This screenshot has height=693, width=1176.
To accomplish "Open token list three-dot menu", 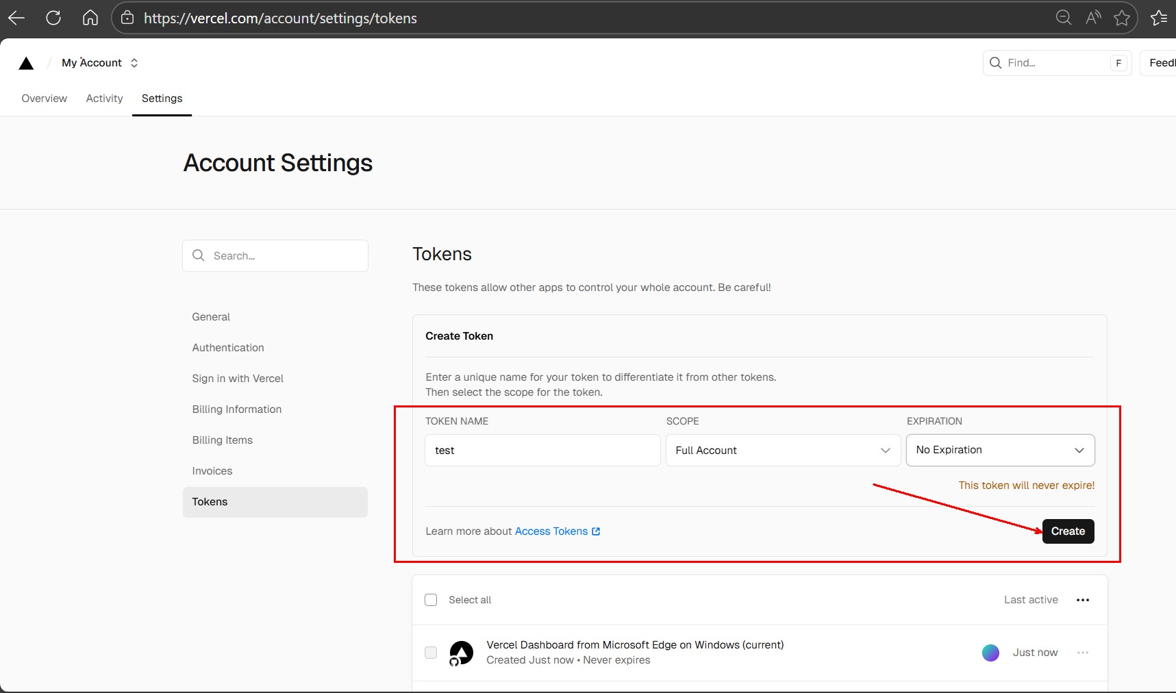I will click(1082, 600).
